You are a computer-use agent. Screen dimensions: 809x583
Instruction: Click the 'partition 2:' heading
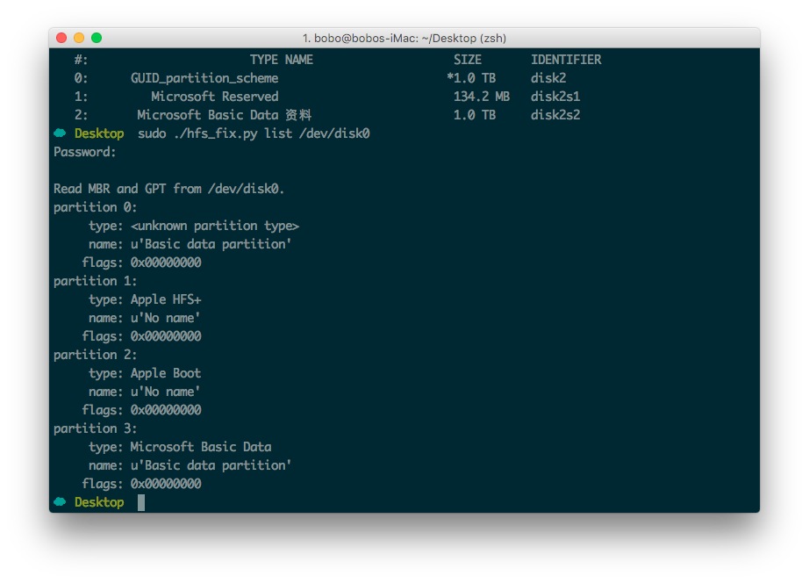[x=95, y=356]
